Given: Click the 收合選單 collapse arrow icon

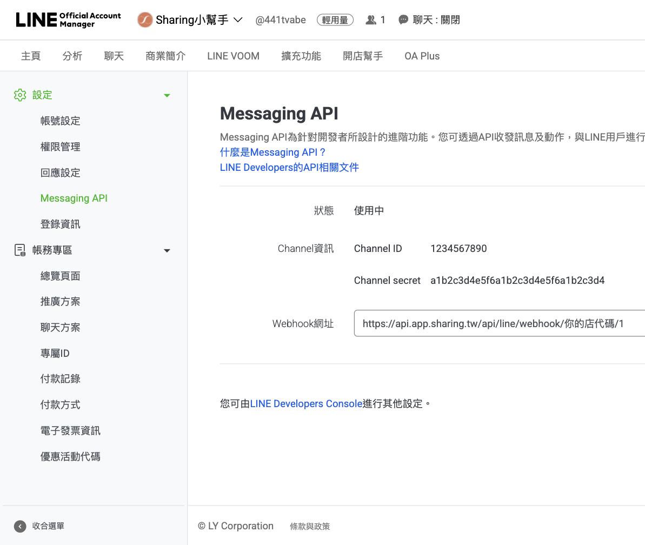Looking at the screenshot, I should 20,527.
